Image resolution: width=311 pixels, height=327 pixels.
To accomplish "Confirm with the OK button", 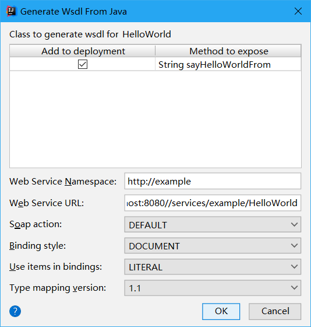I will tap(221, 311).
